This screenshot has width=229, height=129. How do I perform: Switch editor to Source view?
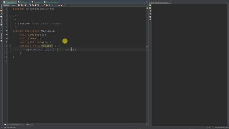pyautogui.click(x=6, y=5)
